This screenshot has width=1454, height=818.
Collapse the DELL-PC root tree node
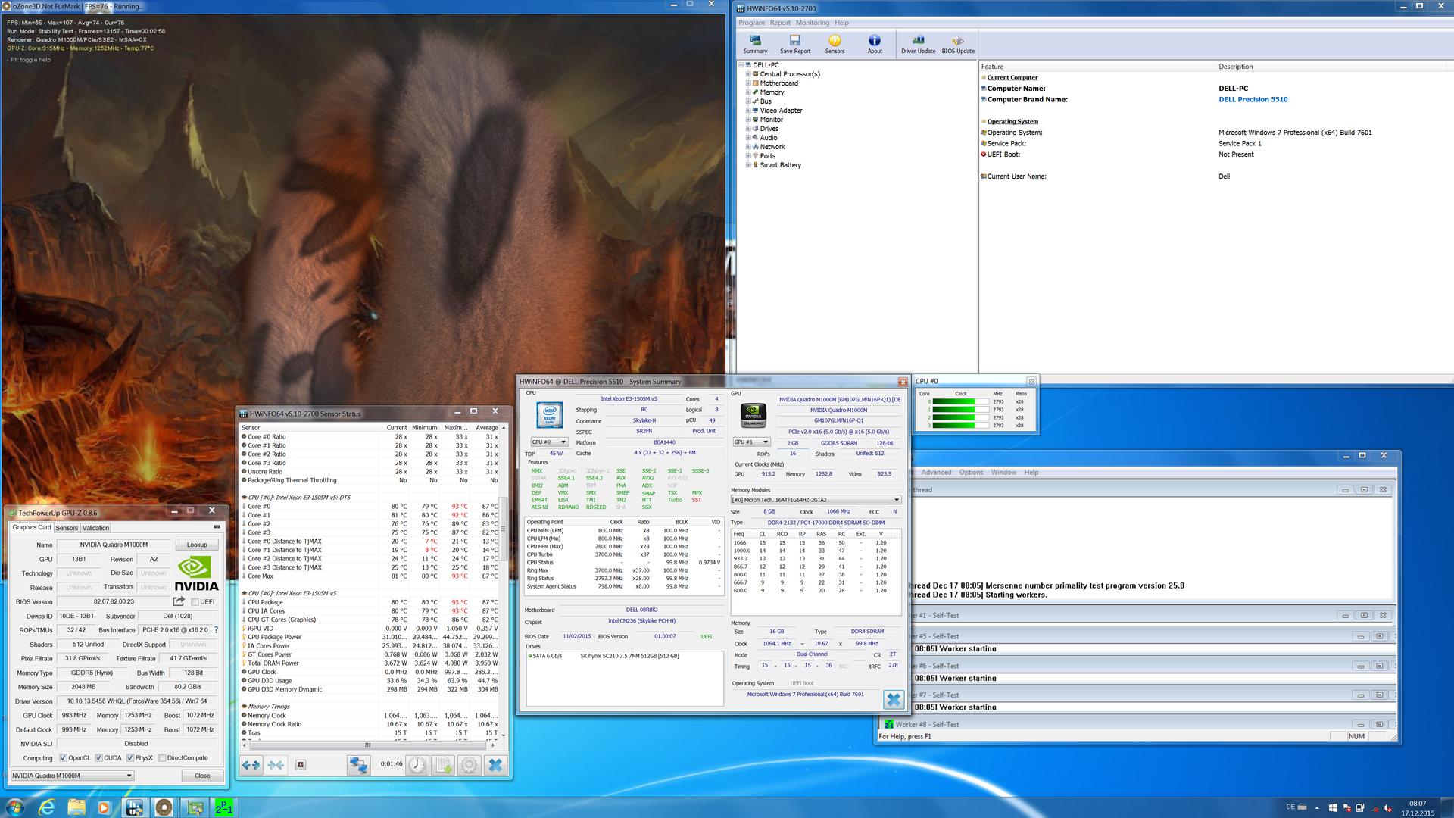(741, 65)
